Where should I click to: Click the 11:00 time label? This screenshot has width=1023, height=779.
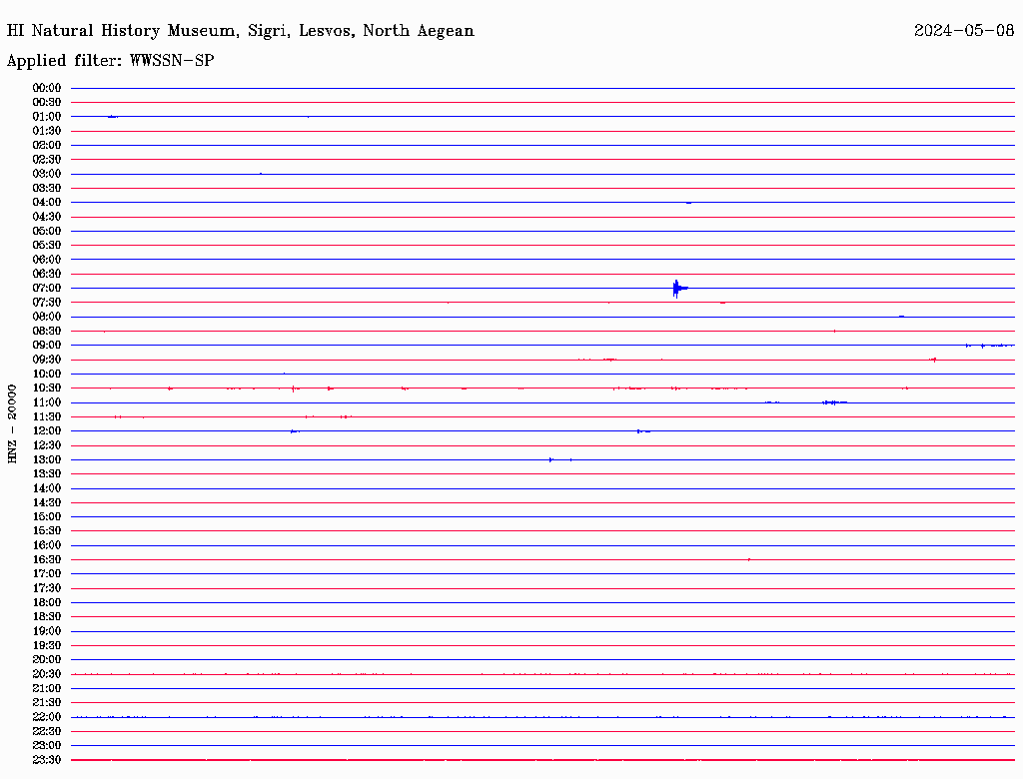tap(47, 402)
